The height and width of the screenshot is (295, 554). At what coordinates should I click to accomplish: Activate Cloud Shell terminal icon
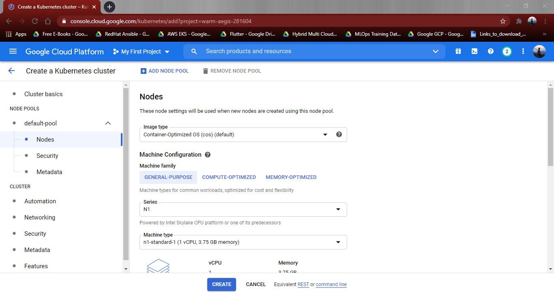(475, 51)
